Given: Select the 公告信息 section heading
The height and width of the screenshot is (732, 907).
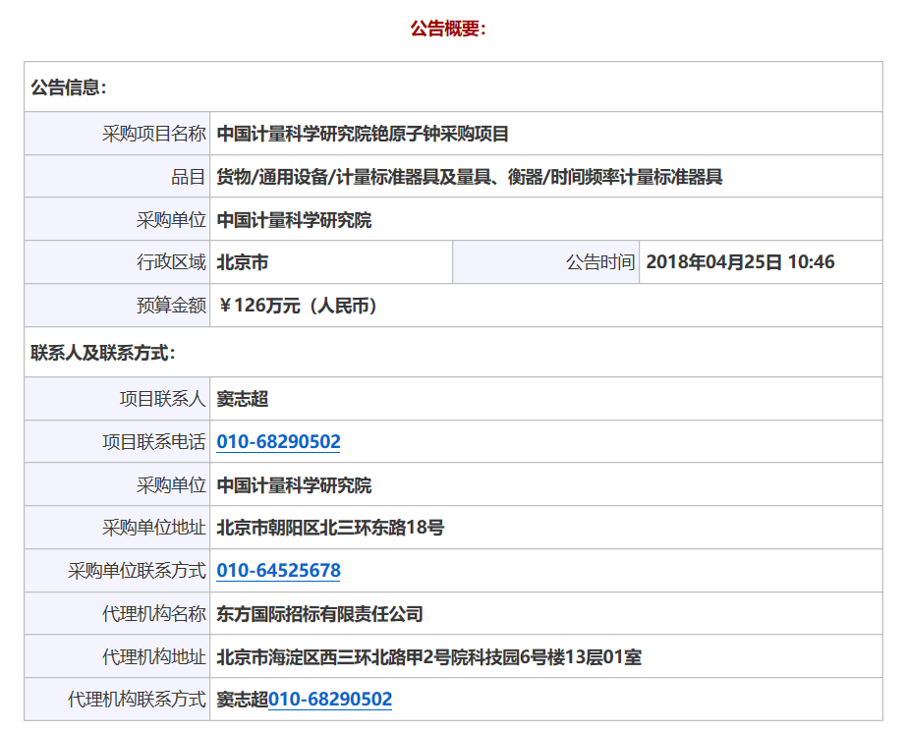Looking at the screenshot, I should tap(69, 87).
